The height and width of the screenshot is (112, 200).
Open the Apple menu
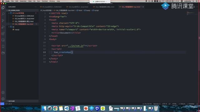(x=3, y=1)
